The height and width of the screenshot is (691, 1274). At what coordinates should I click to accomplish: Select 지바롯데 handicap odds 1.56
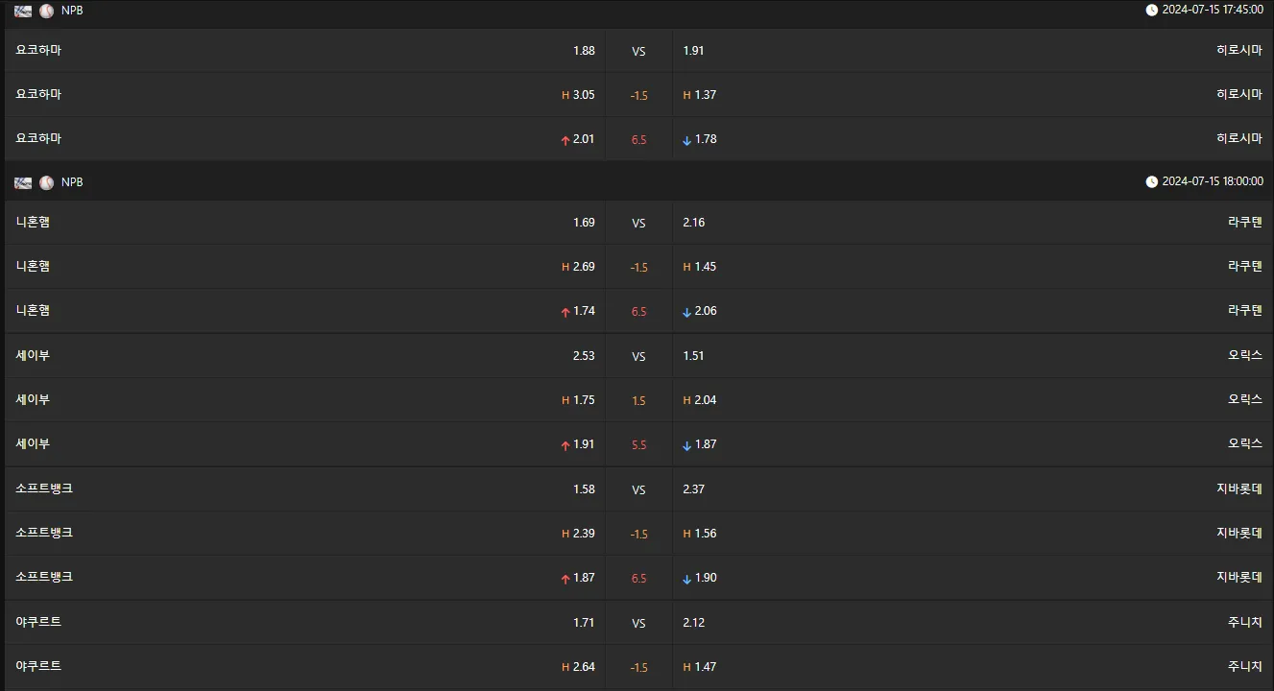coord(705,534)
